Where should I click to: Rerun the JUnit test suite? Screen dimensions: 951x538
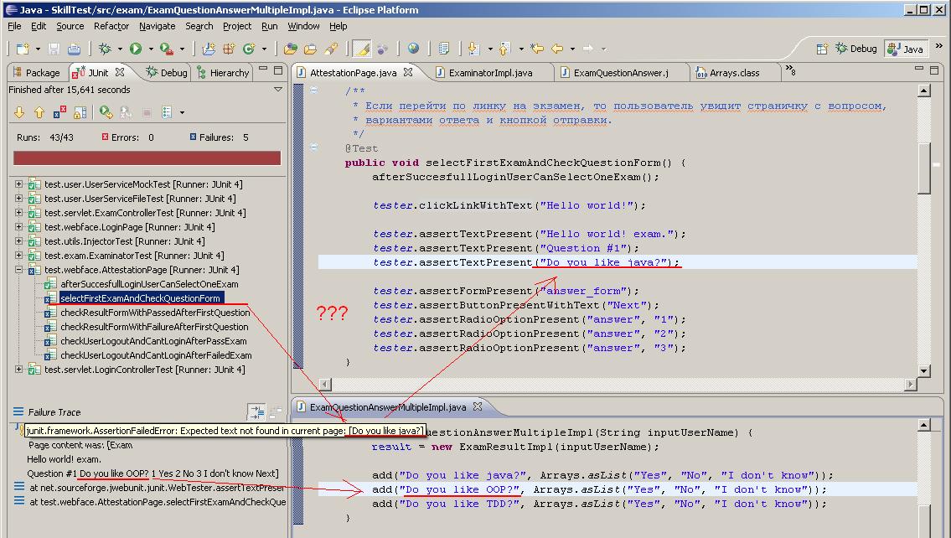tap(106, 111)
